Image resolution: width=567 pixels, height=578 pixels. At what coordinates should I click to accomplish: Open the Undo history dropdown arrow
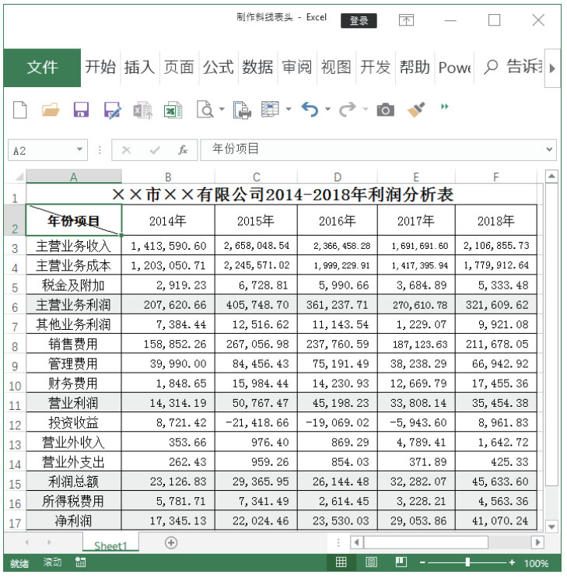click(327, 110)
